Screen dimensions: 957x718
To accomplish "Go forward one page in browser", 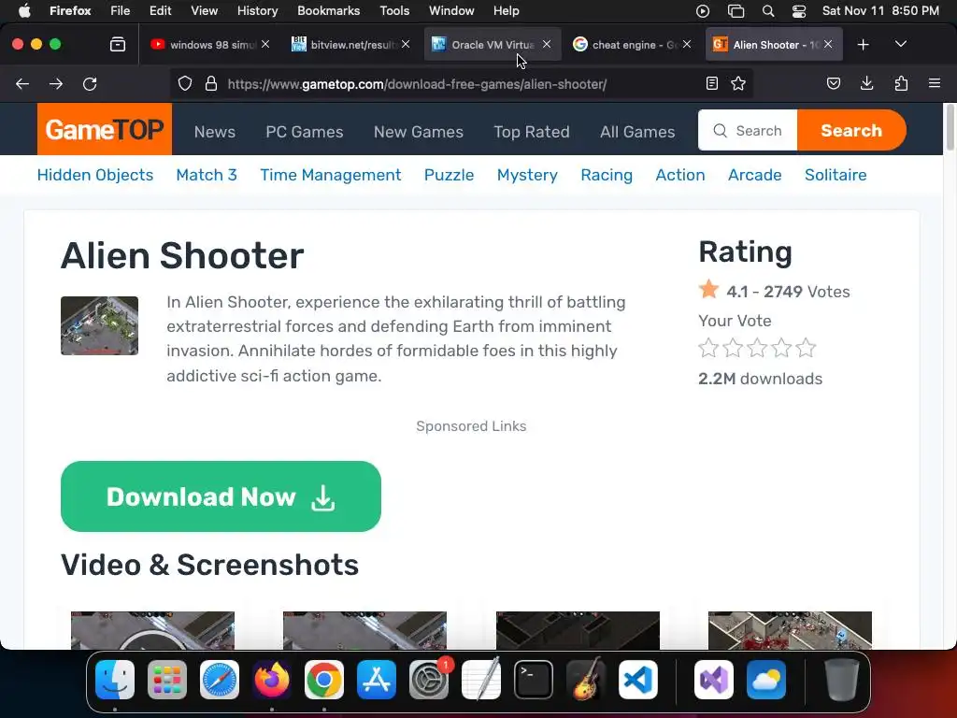I will coord(56,84).
